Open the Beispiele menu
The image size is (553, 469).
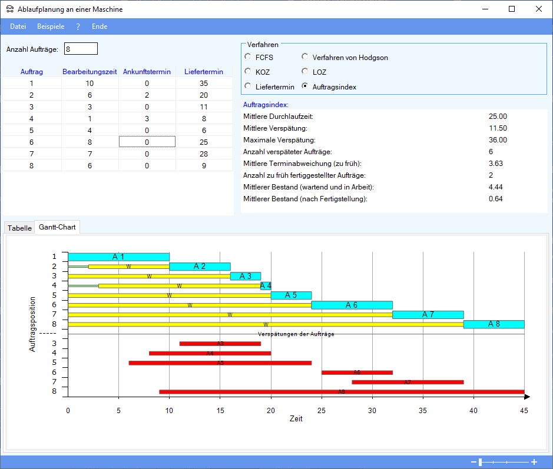(51, 26)
